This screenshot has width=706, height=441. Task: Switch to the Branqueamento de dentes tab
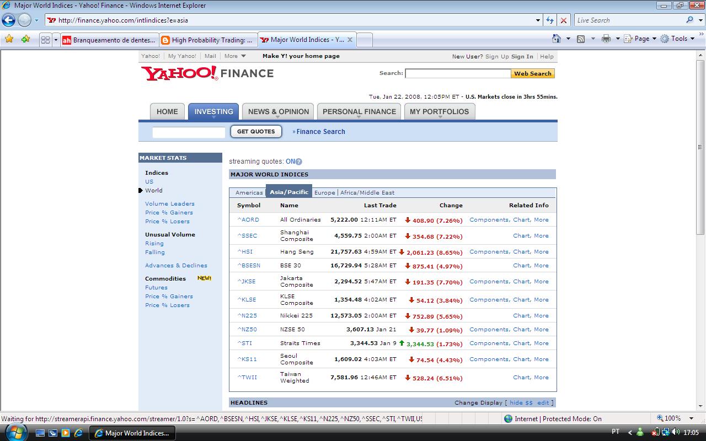pos(109,40)
